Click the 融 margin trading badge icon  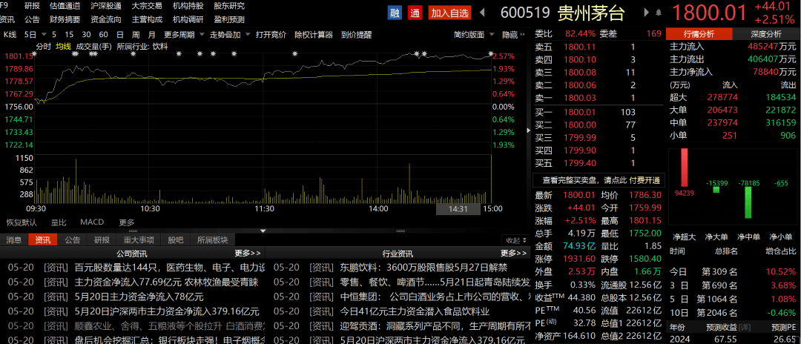[x=396, y=13]
